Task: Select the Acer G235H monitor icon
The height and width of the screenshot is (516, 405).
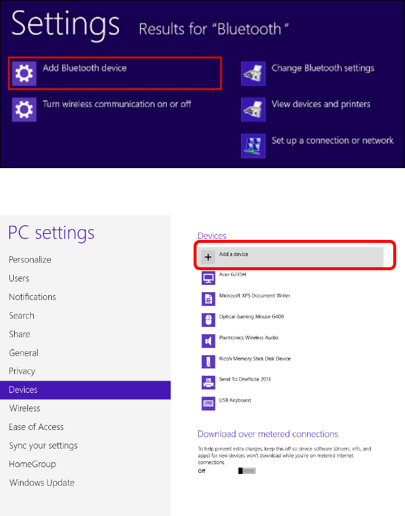Action: pos(208,278)
